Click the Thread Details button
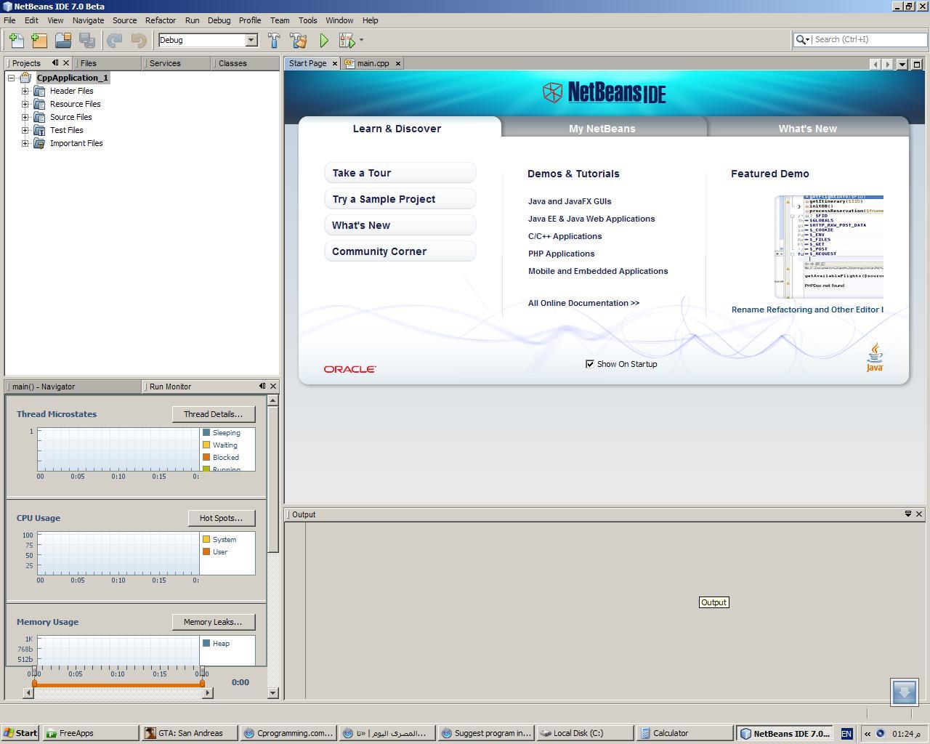The image size is (930, 744). (x=213, y=414)
